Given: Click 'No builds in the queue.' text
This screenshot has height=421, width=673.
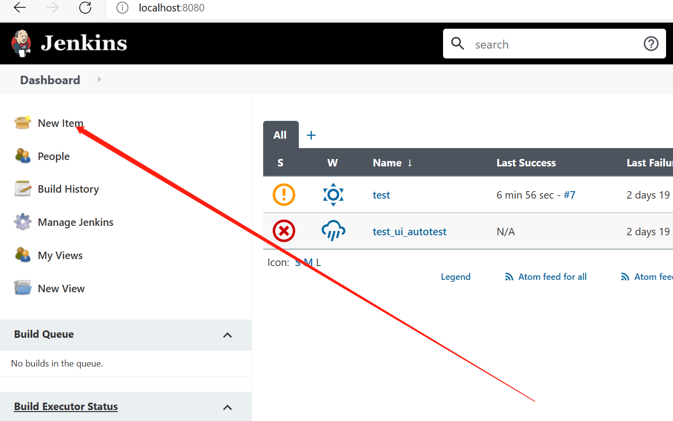Looking at the screenshot, I should pos(57,364).
